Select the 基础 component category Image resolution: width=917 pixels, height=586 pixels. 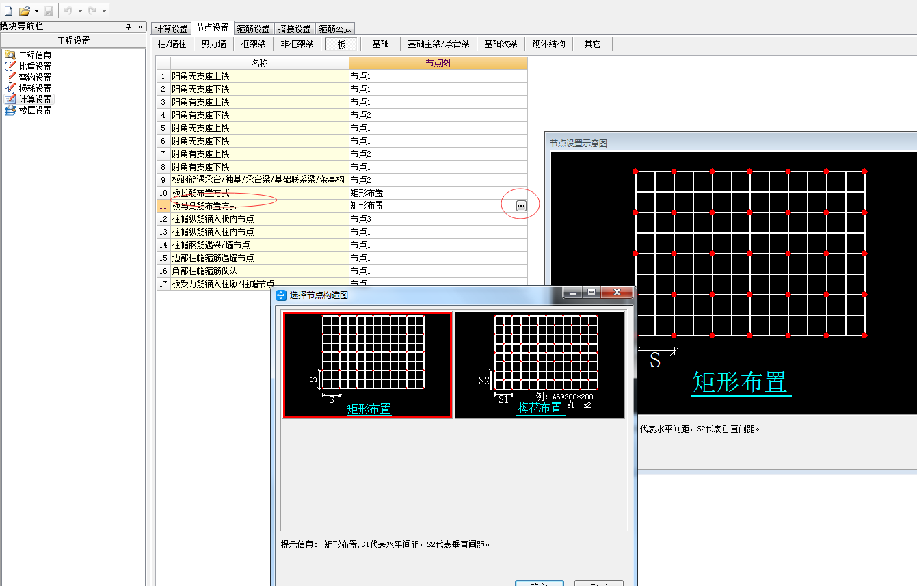coord(380,44)
